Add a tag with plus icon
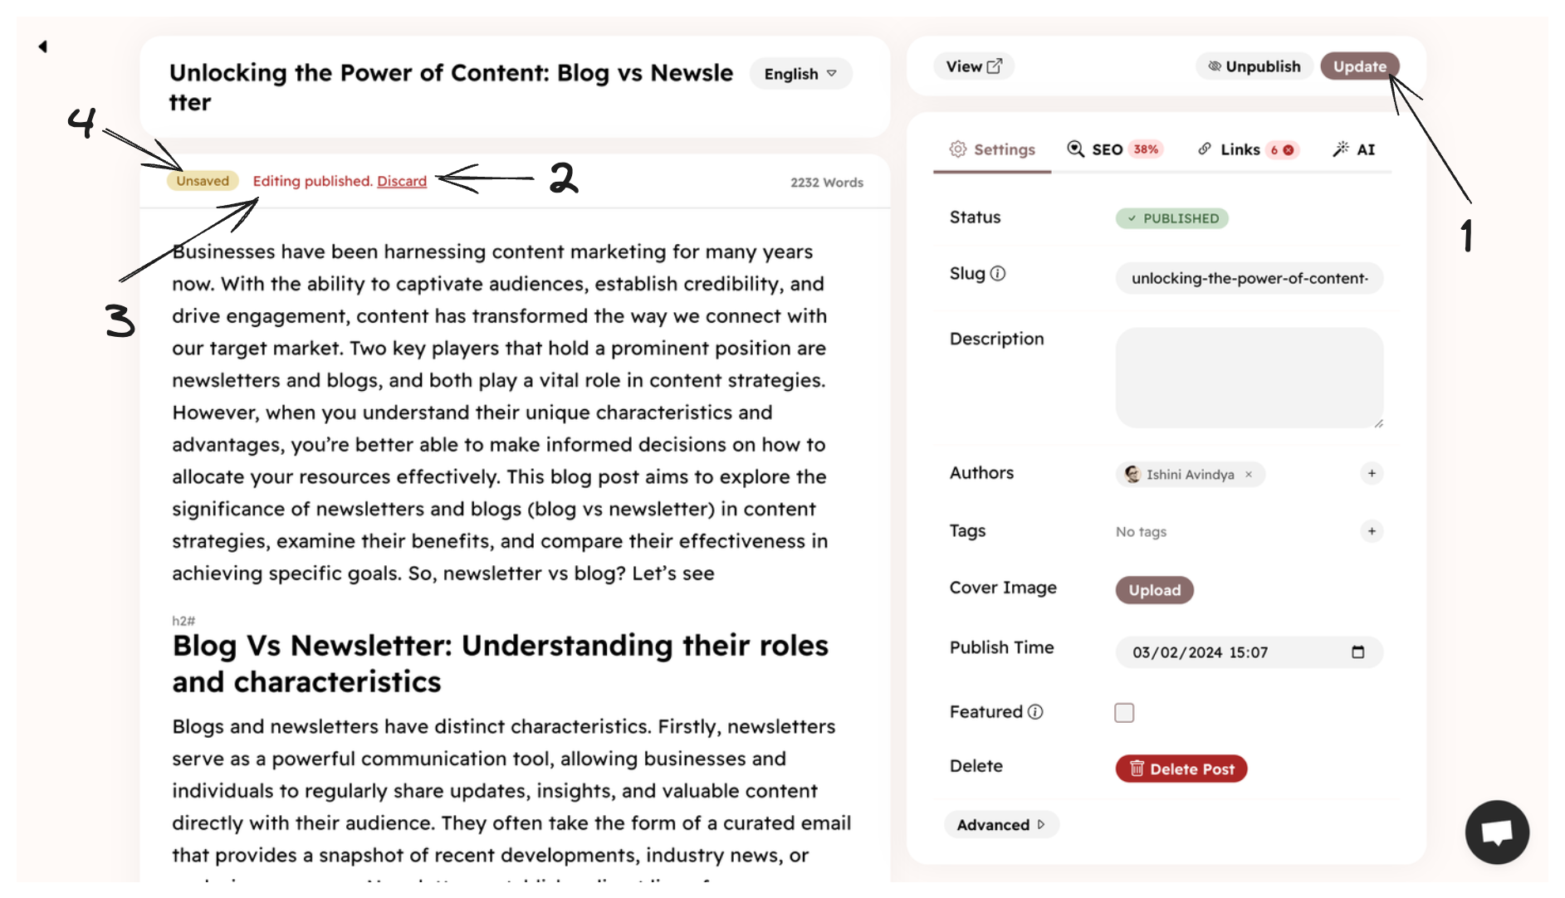The image size is (1565, 898). click(1372, 531)
